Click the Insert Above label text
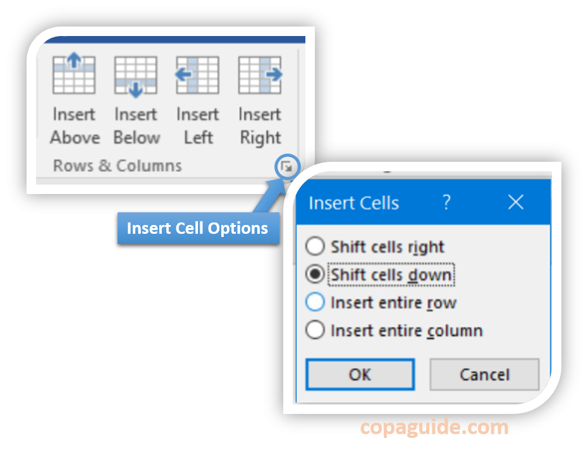This screenshot has height=455, width=588. point(74,125)
